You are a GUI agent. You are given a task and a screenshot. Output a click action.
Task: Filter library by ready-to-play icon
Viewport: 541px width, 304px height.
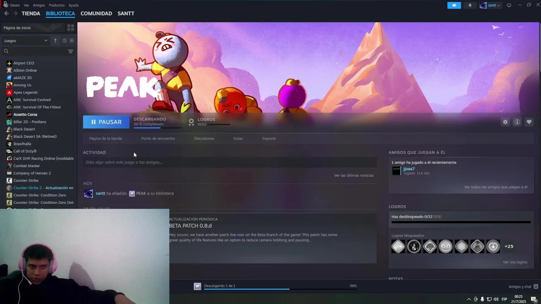[71, 41]
